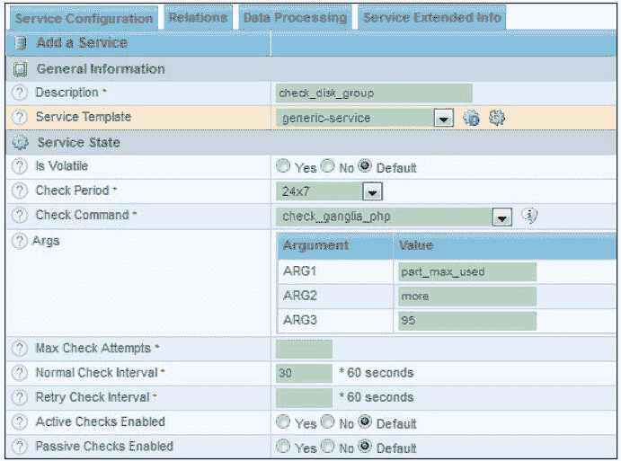Click the help icon beside Args
This screenshot has height=461, width=621.
tap(18, 242)
